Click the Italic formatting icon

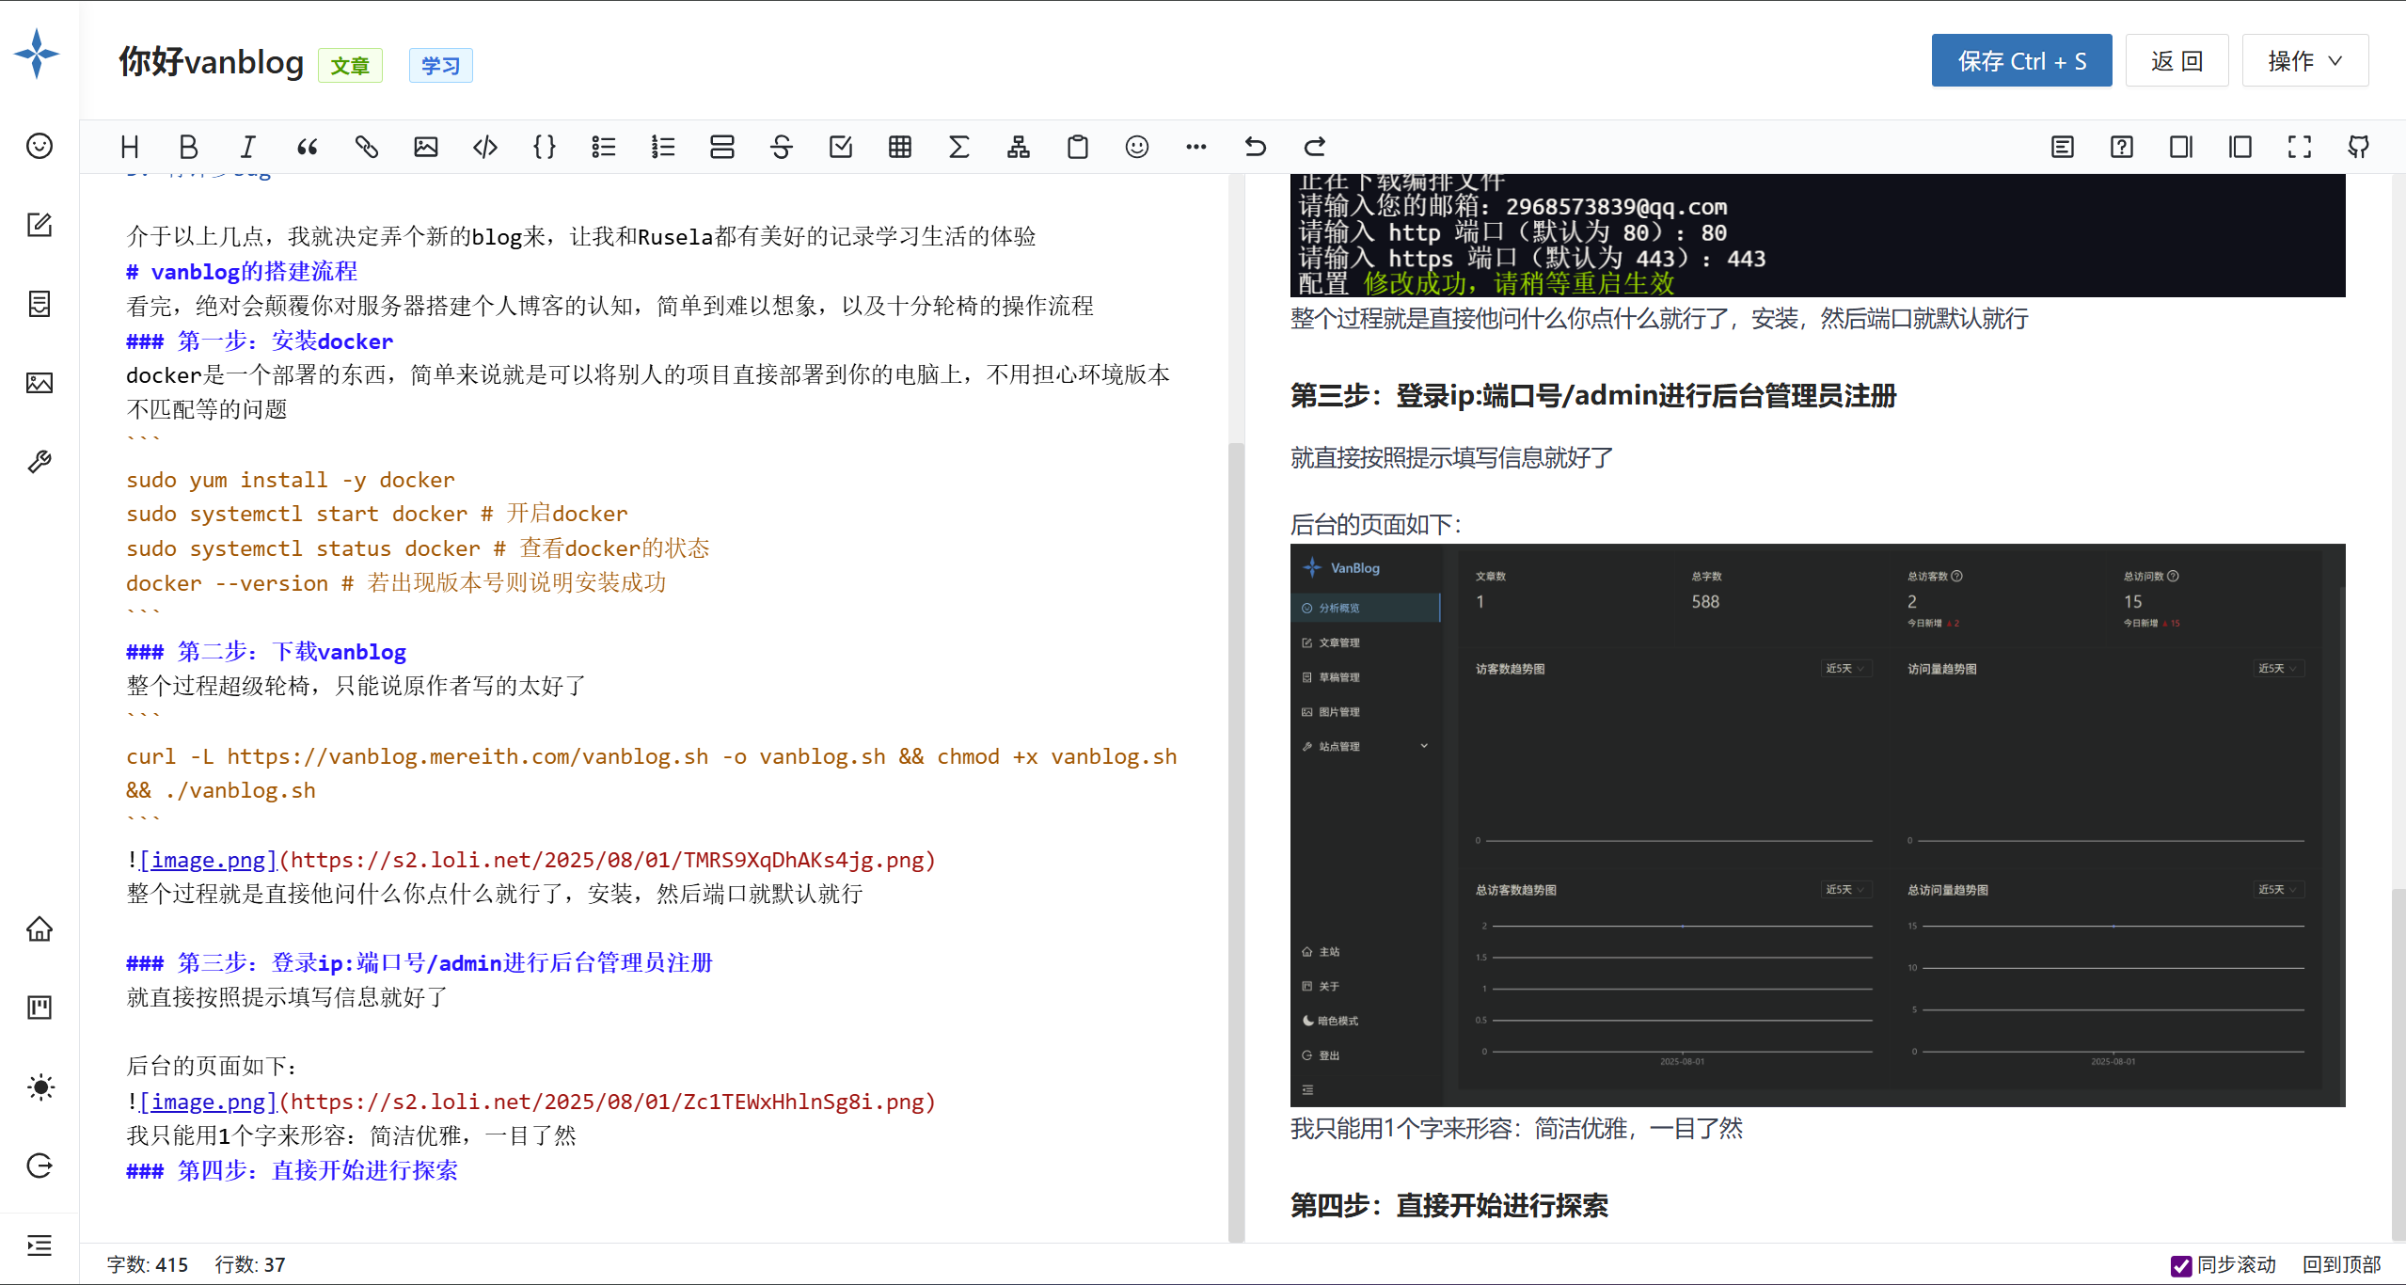pyautogui.click(x=247, y=147)
